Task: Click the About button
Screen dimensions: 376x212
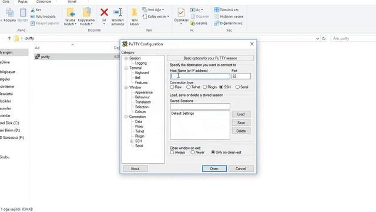Action: pyautogui.click(x=135, y=169)
